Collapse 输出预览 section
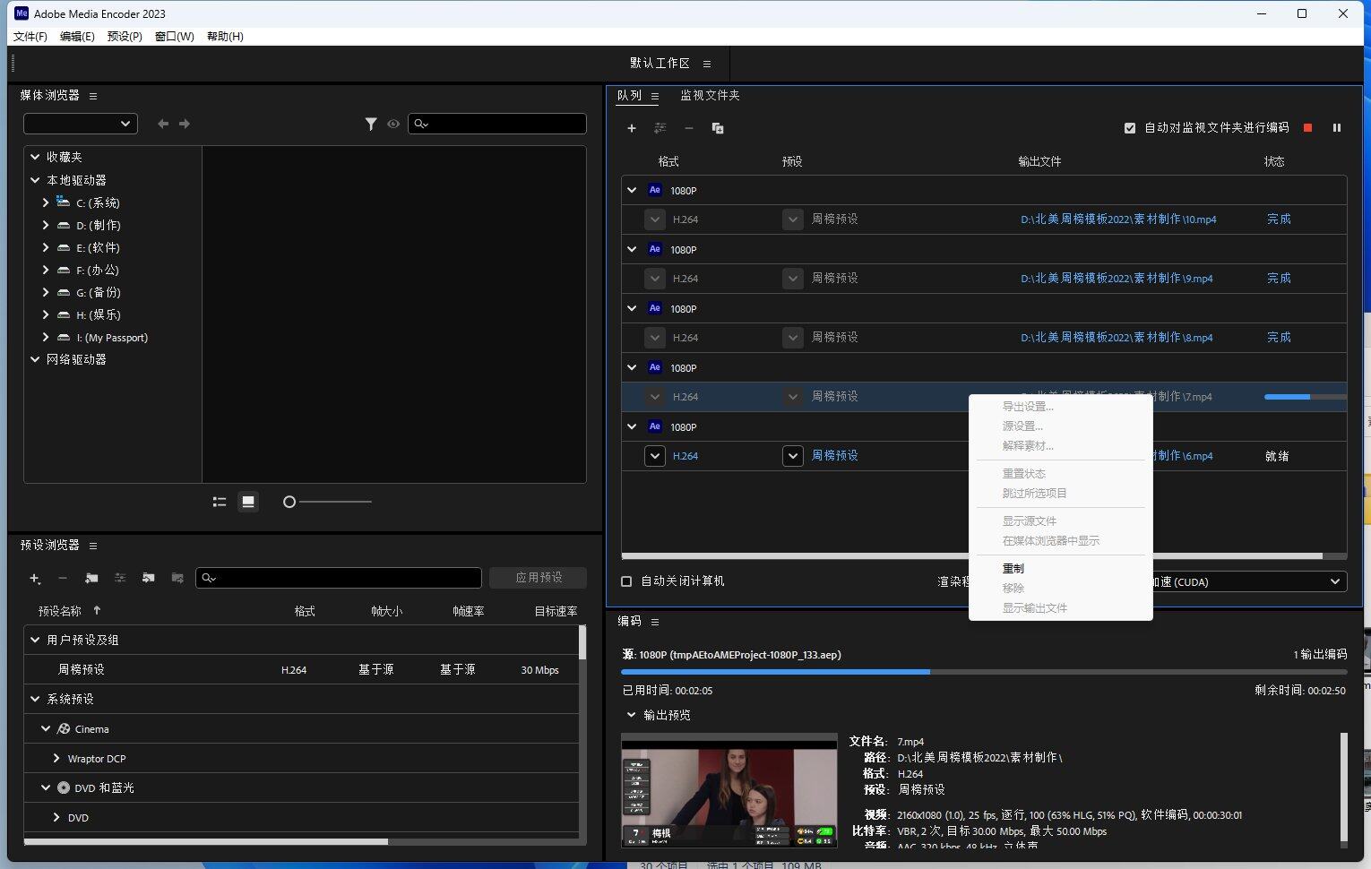This screenshot has height=869, width=1371. 631,715
